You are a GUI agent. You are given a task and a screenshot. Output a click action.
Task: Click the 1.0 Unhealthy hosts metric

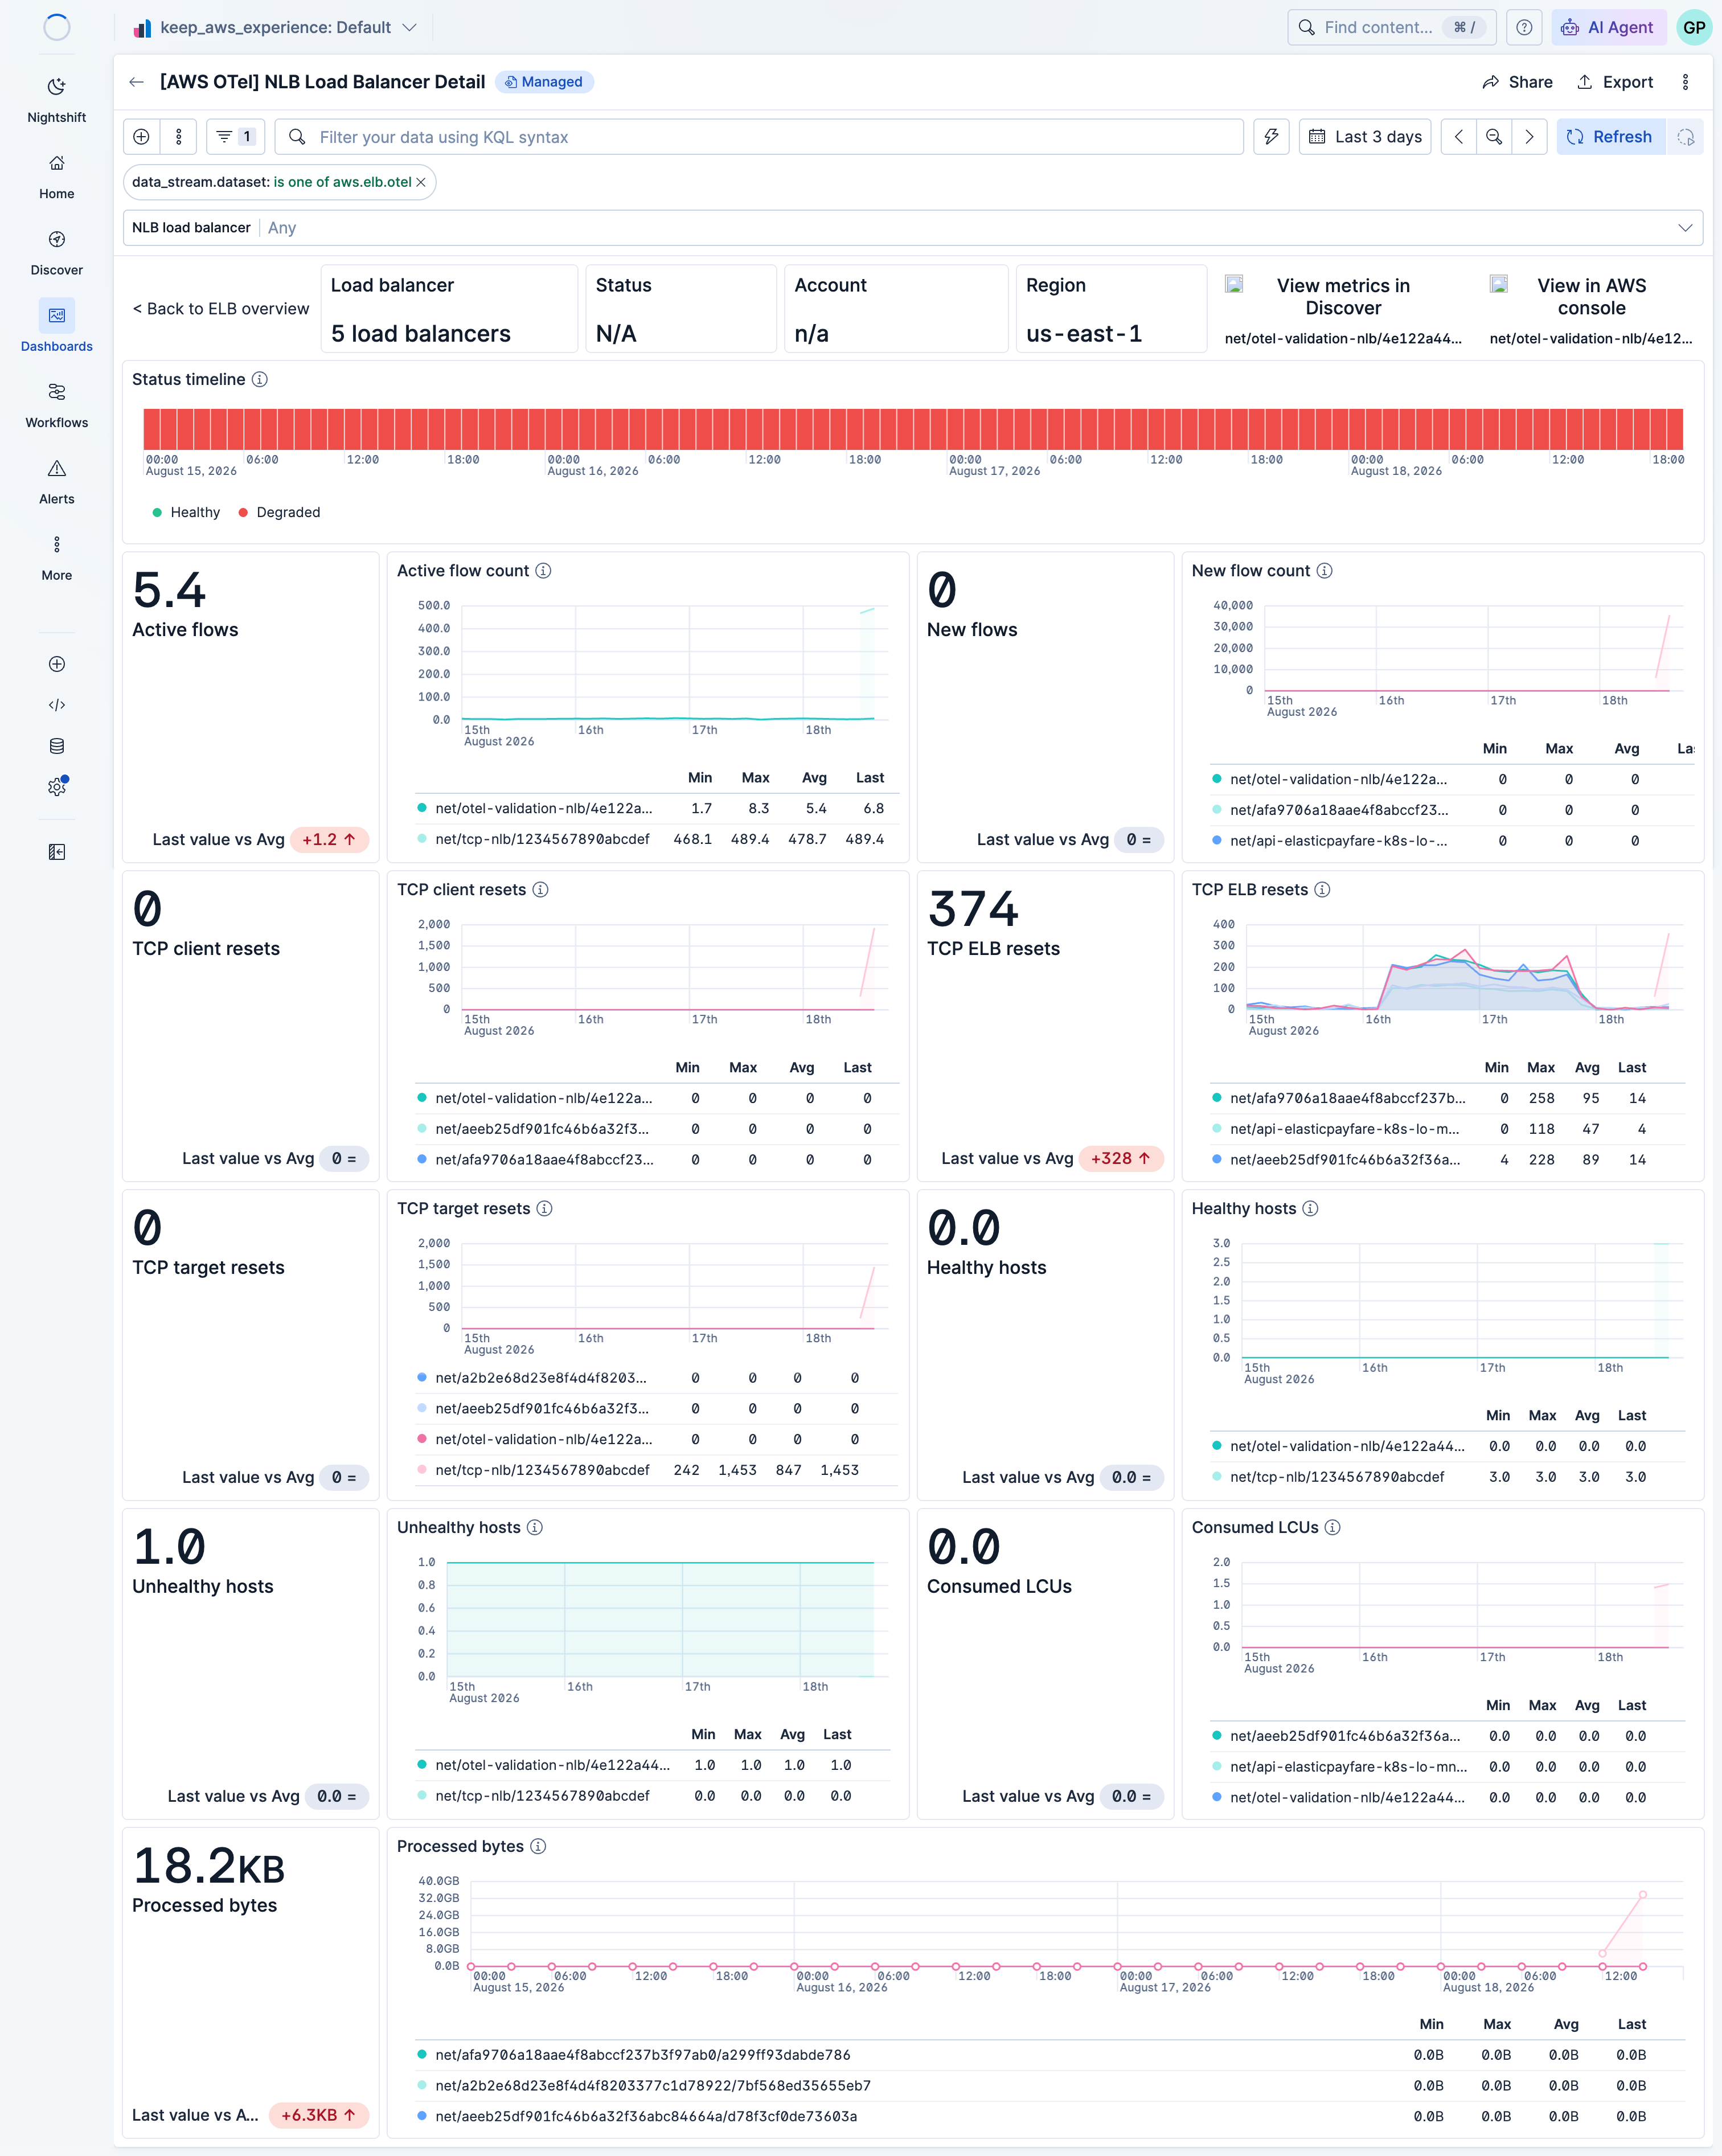(x=169, y=1547)
